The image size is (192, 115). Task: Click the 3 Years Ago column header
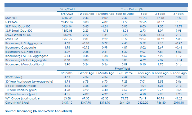click(x=160, y=73)
